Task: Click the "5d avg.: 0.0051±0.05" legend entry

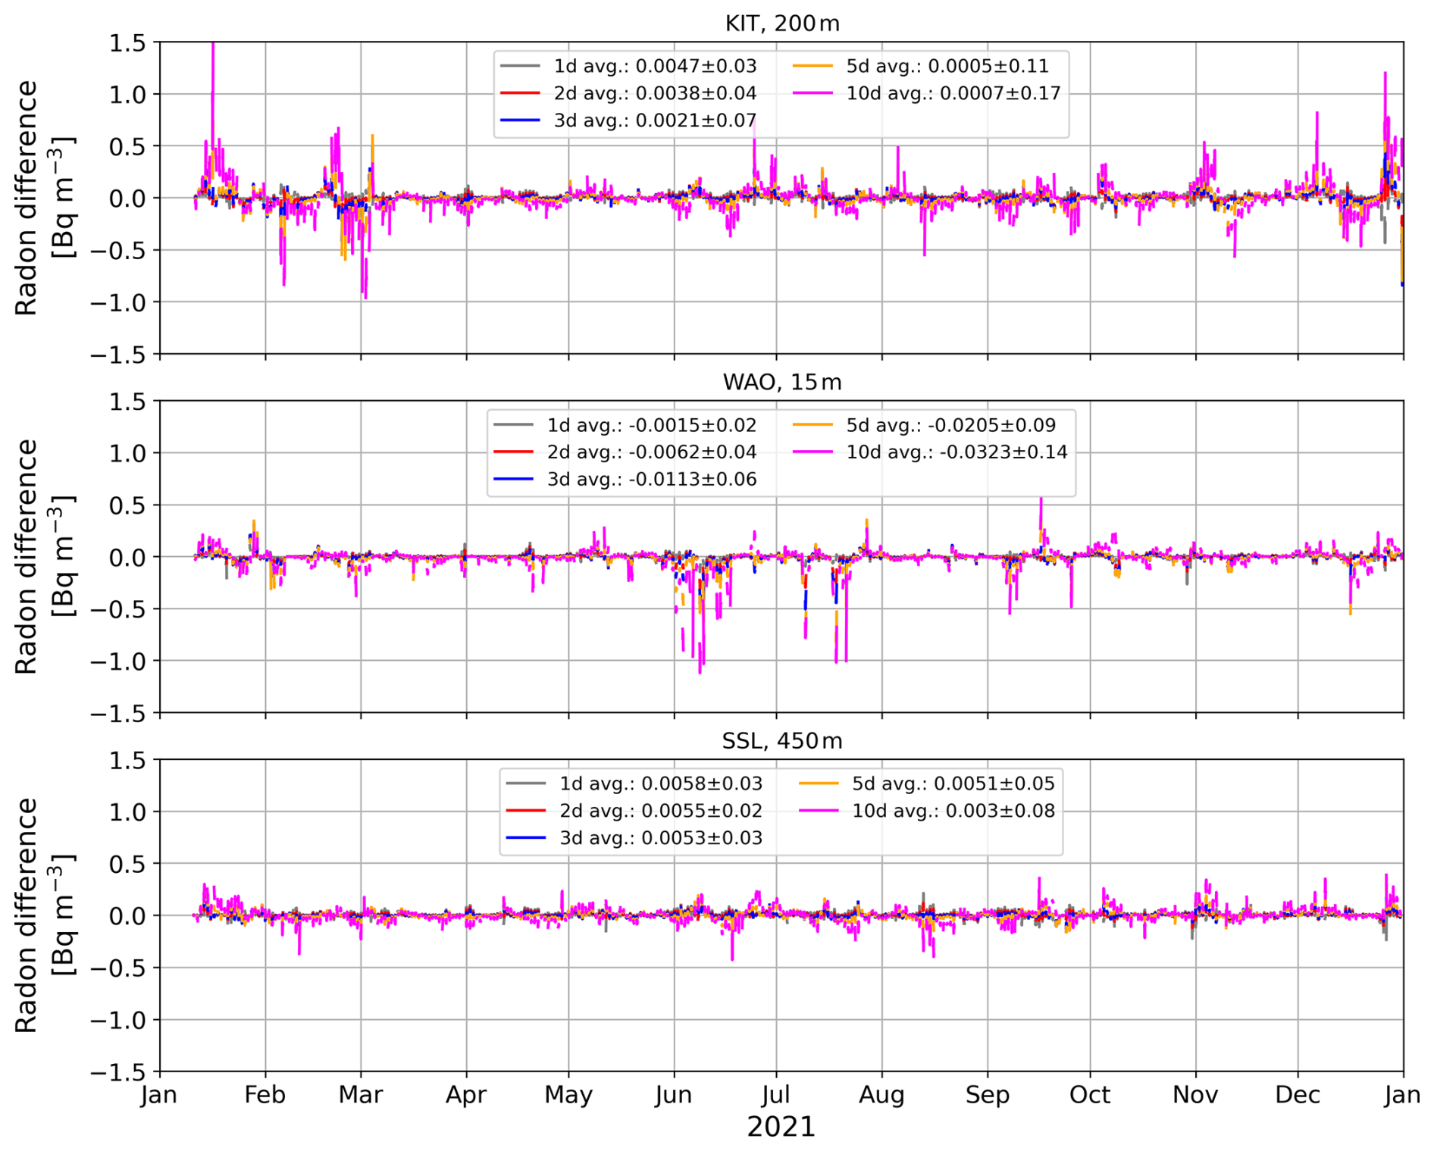Action: point(953,783)
